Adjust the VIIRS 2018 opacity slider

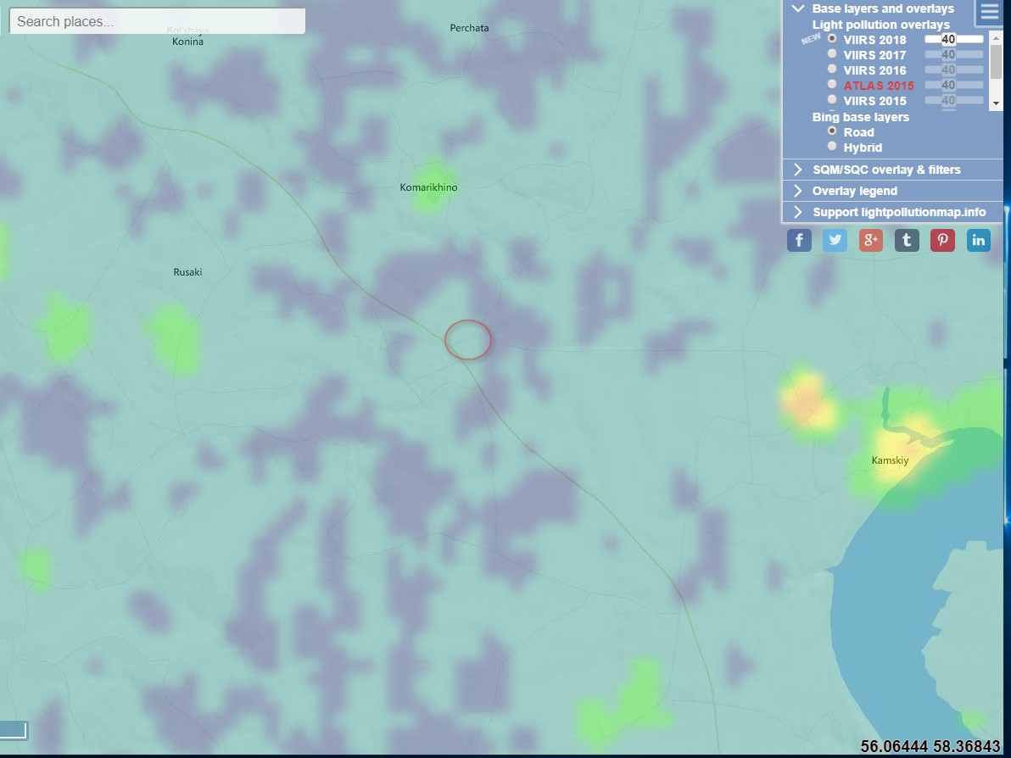[953, 39]
